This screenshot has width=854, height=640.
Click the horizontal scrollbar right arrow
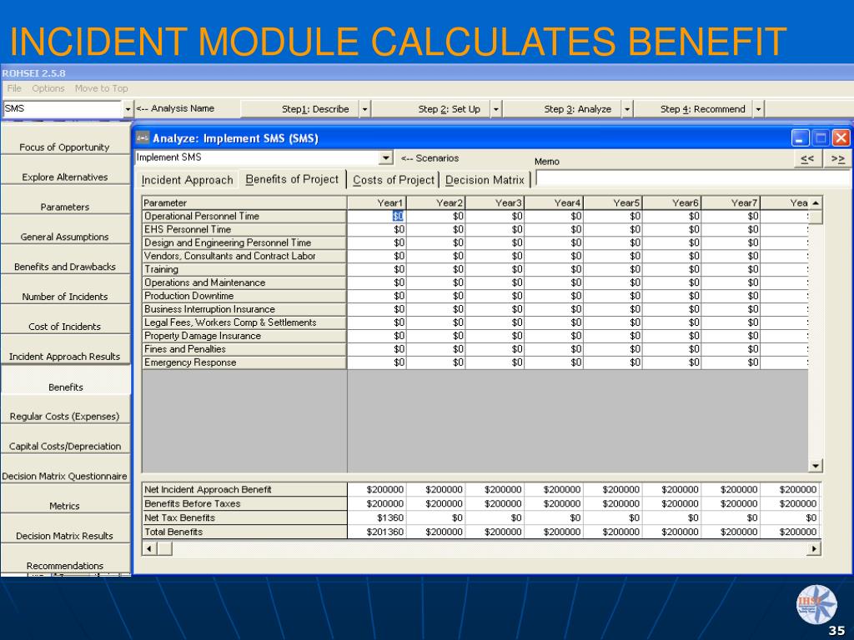814,548
